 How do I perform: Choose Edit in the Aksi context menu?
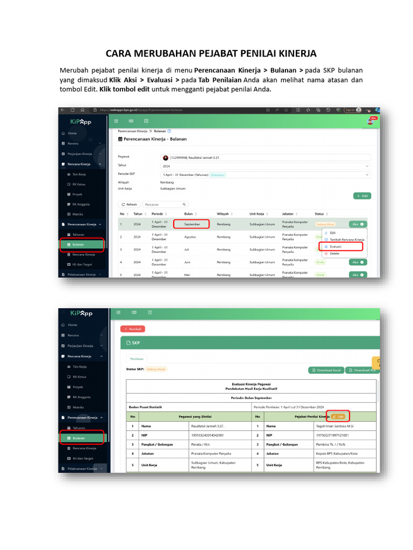[330, 233]
